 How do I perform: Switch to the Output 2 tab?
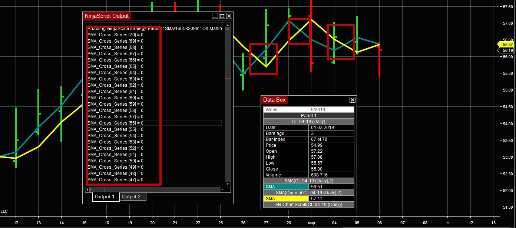coord(133,197)
